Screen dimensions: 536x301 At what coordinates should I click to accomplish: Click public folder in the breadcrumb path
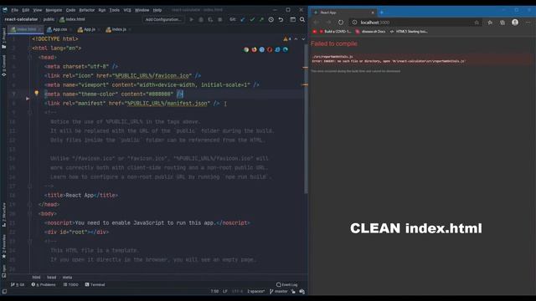(x=49, y=19)
